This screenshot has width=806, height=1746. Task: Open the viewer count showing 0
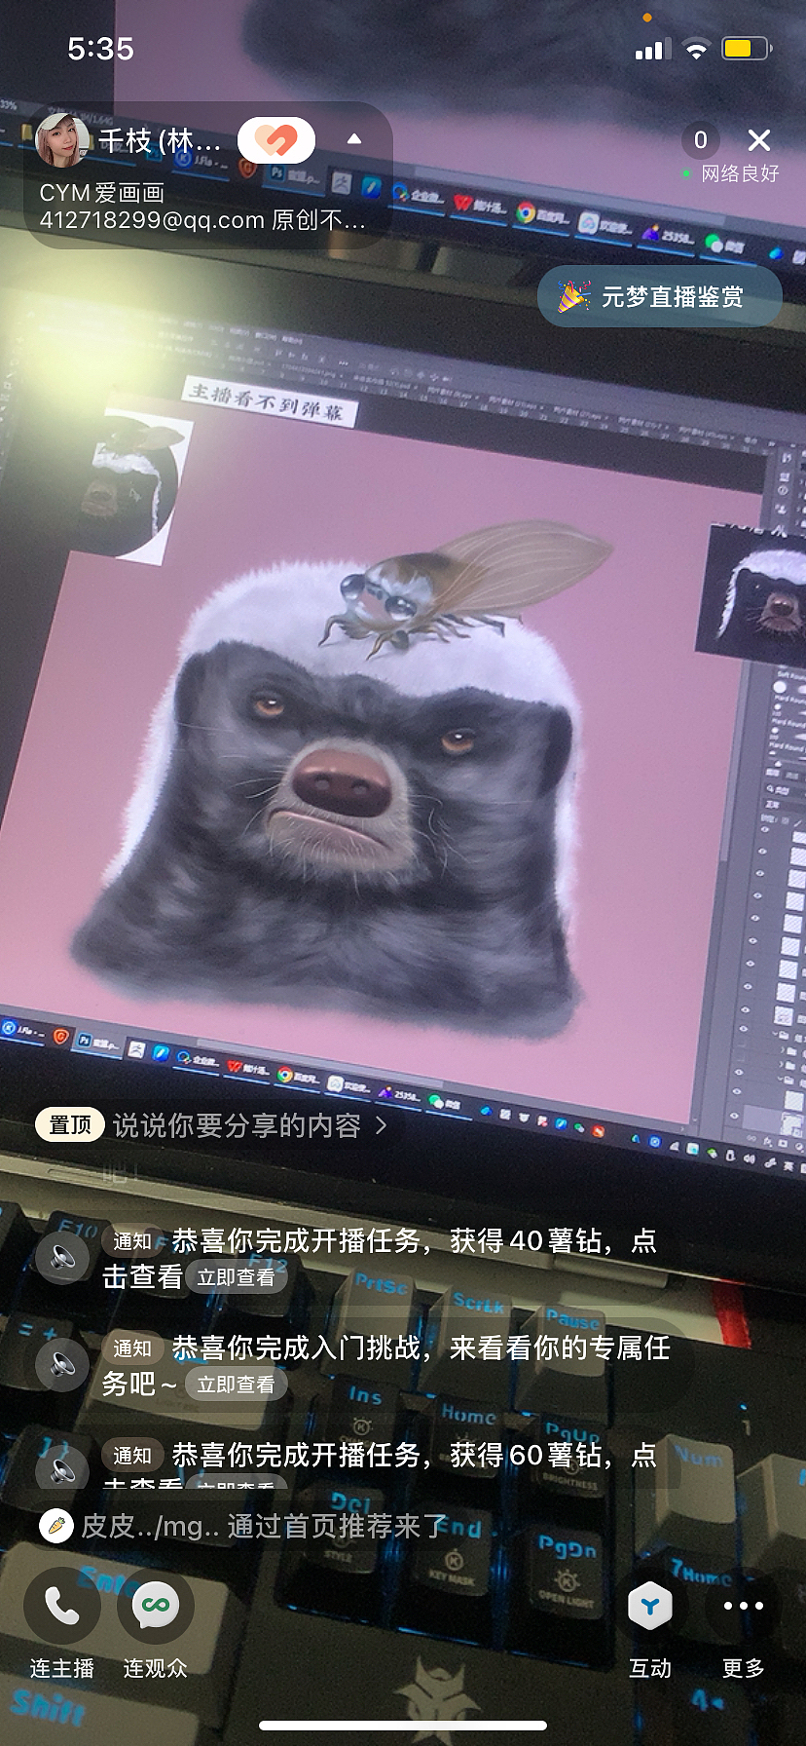pyautogui.click(x=700, y=140)
